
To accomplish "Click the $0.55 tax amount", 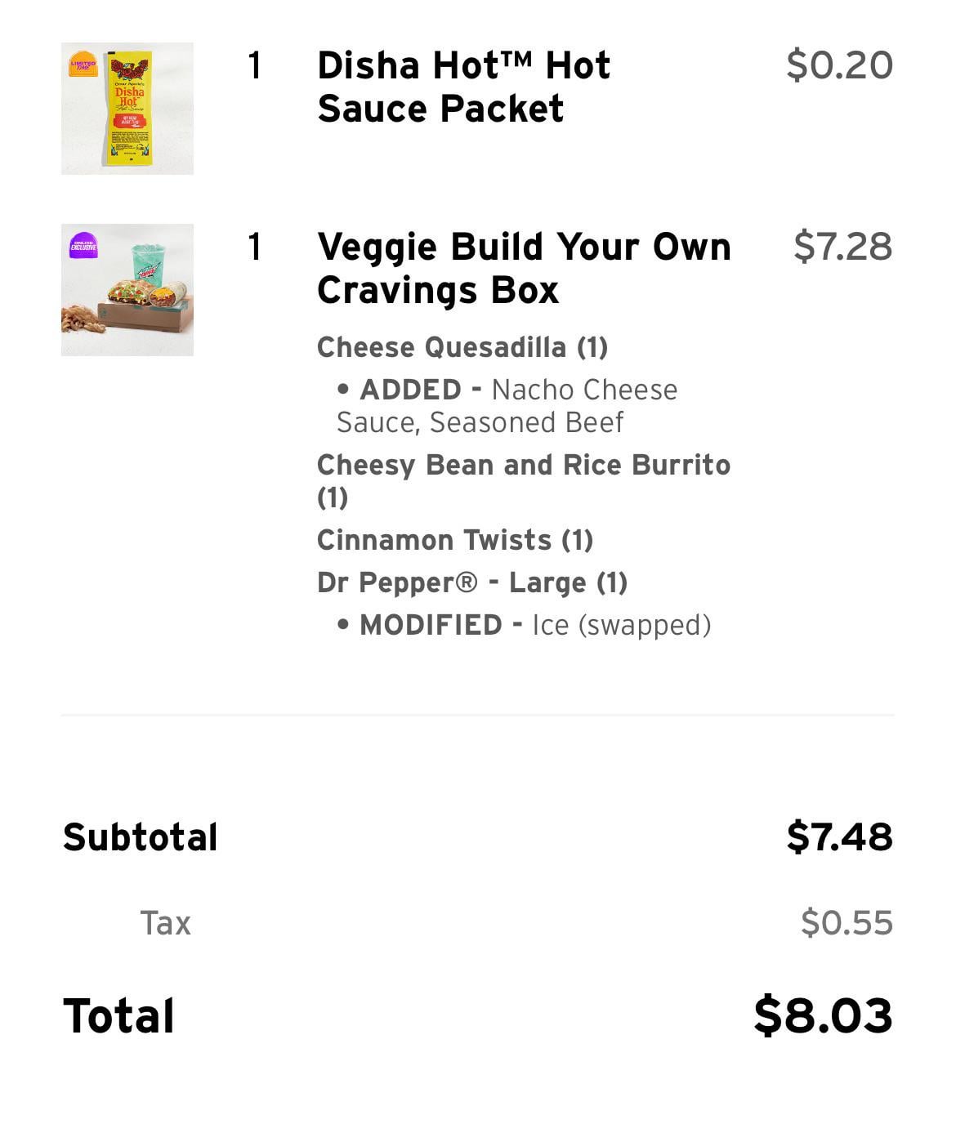I will tap(847, 923).
